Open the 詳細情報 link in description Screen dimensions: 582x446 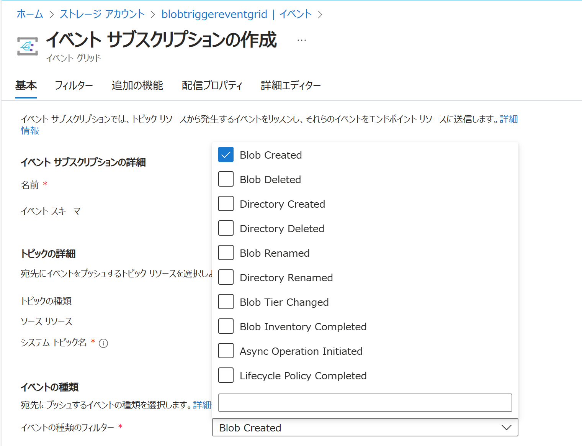click(508, 119)
